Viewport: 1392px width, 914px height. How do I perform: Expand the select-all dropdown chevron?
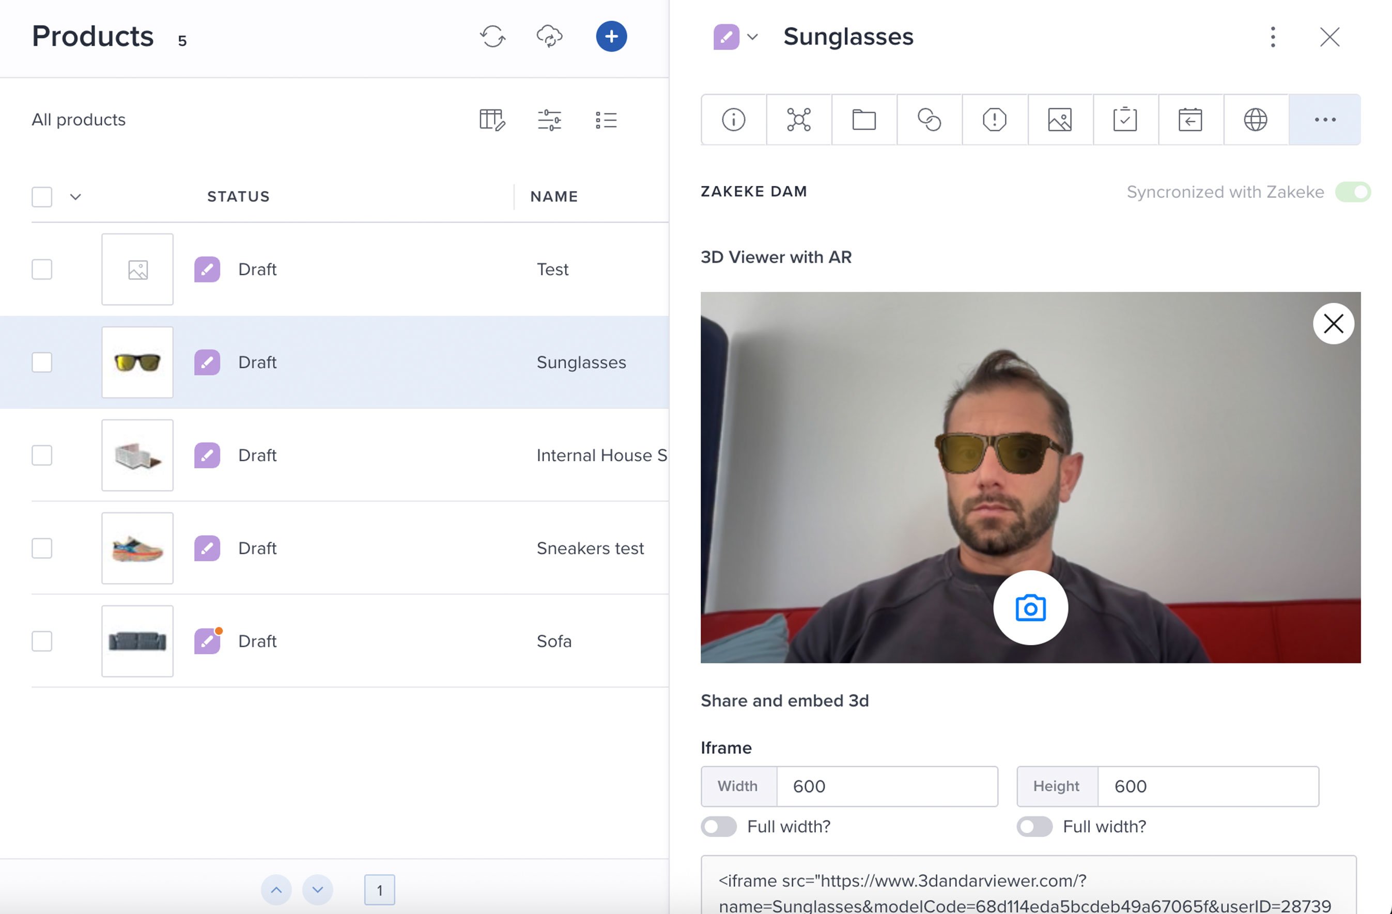click(75, 197)
